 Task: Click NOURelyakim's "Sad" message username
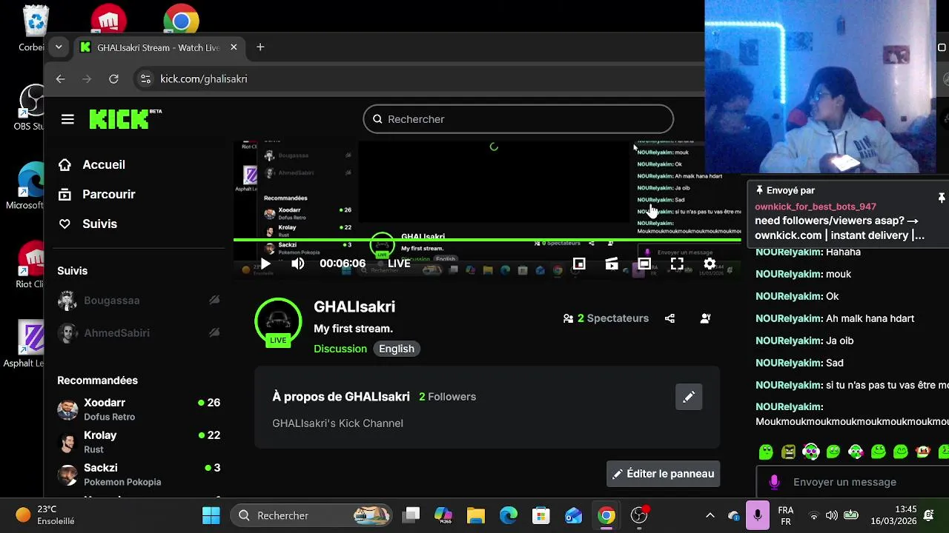[789, 363]
